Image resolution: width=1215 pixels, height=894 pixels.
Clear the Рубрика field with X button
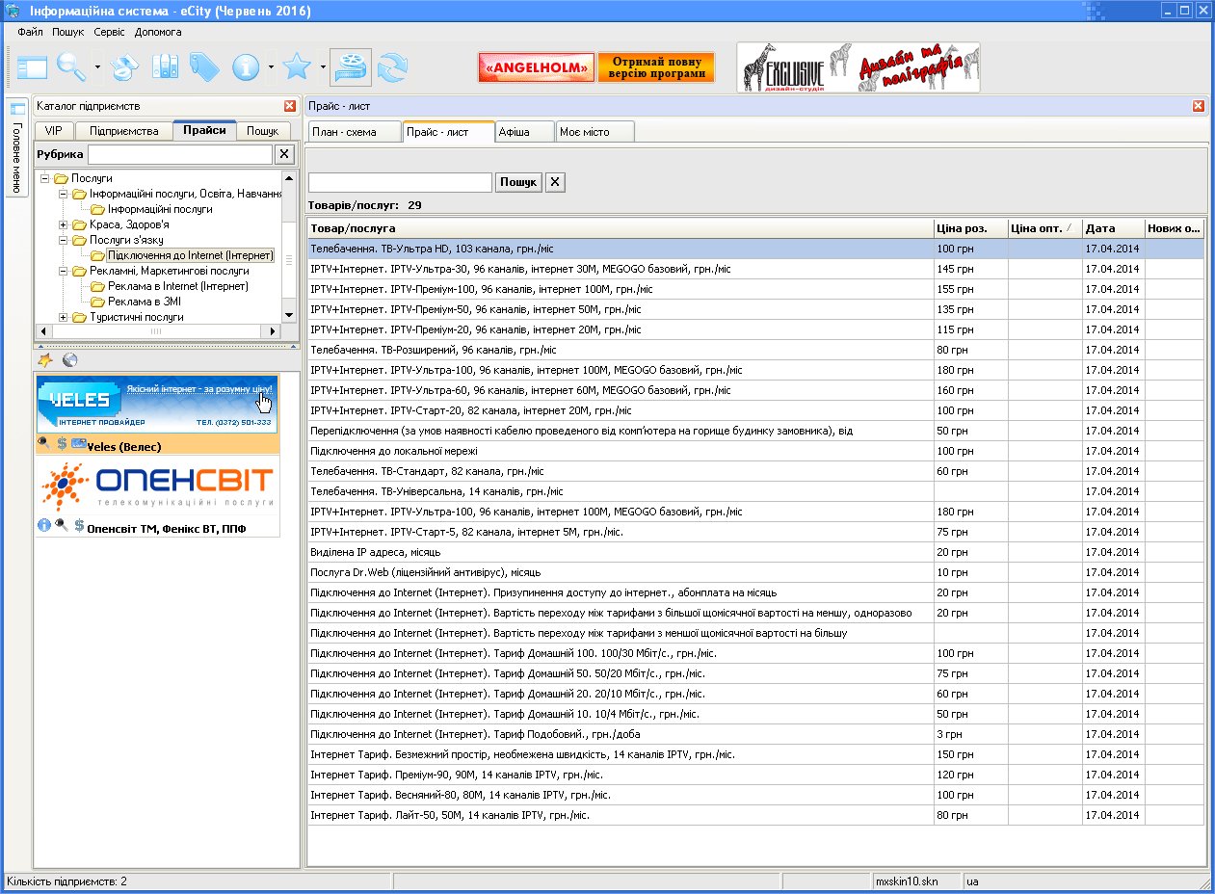coord(284,154)
